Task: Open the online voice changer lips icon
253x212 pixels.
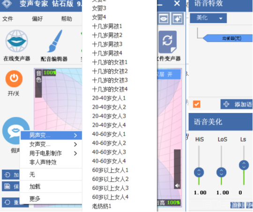Action: (16, 41)
